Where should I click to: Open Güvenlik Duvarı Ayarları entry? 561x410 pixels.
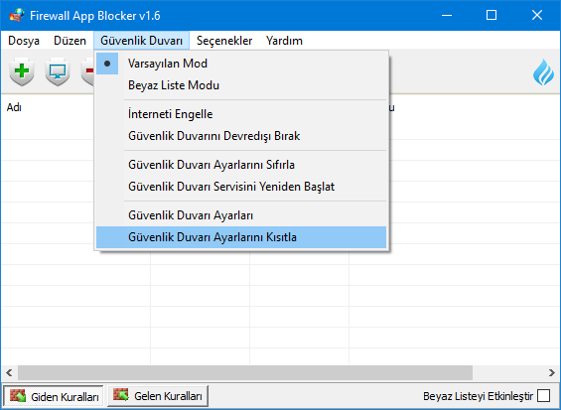241,215
